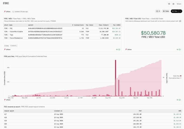Click the 'FIRE pool fees' chart title
Viewport: 184px width, 129px height.
[9, 56]
